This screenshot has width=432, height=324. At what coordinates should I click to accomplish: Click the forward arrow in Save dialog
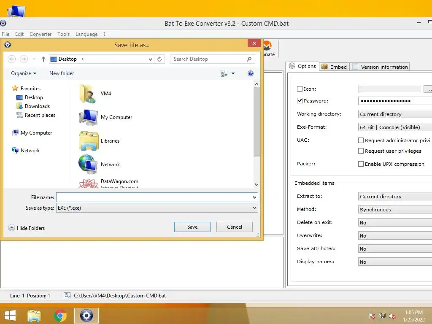click(x=24, y=59)
